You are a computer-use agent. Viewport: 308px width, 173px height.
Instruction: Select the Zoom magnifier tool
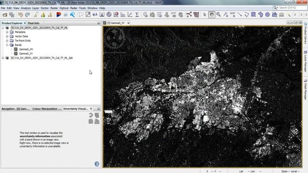[x=218, y=15]
